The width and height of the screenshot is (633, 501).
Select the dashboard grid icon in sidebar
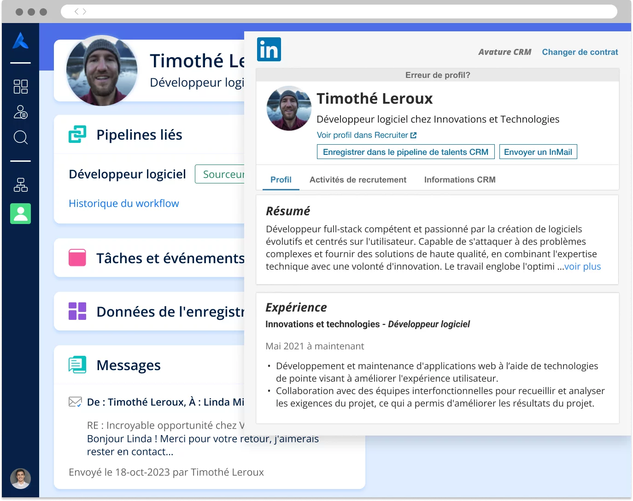point(20,87)
